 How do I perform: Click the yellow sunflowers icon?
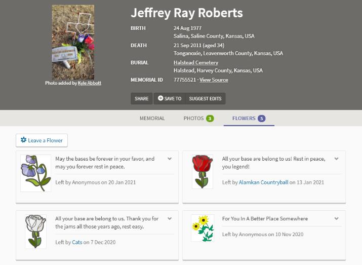(x=202, y=228)
